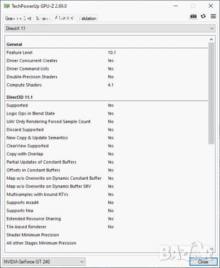Click the 4.1 Compute Shaders value
Image resolution: width=220 pixels, height=268 pixels.
pos(111,85)
